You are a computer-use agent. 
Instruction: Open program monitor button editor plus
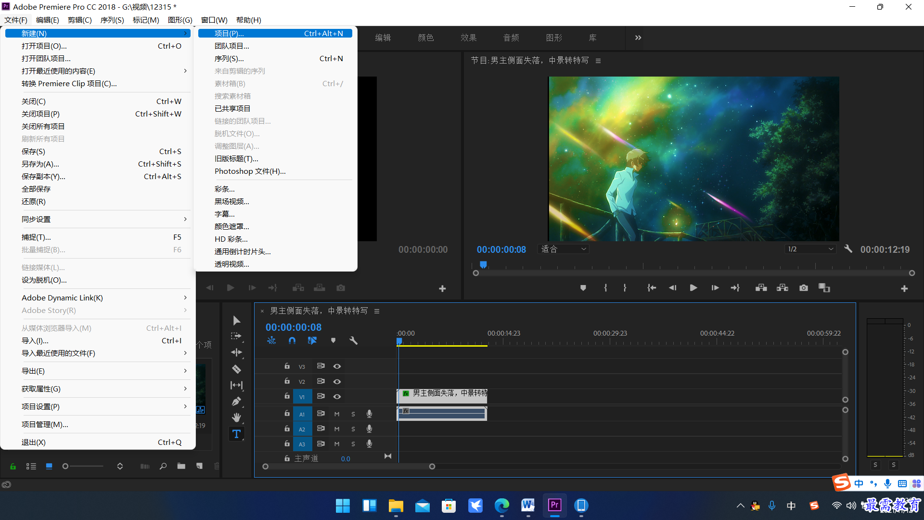point(904,288)
